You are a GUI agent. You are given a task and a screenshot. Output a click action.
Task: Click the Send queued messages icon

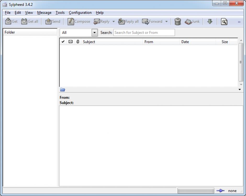click(x=48, y=21)
